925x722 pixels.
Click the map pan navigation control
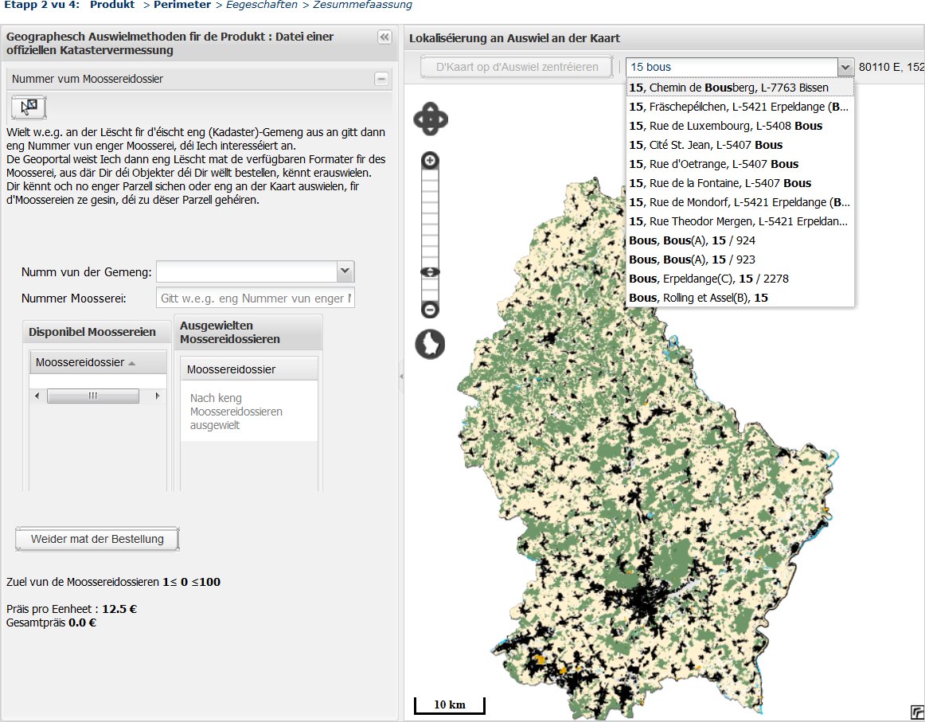430,119
